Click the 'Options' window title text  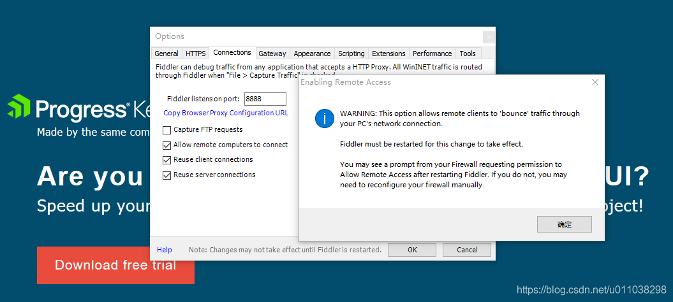click(x=170, y=36)
